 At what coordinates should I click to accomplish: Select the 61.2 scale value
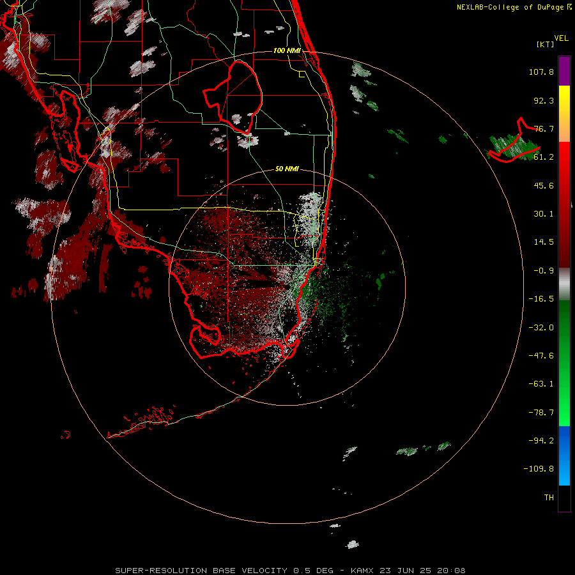coord(544,157)
